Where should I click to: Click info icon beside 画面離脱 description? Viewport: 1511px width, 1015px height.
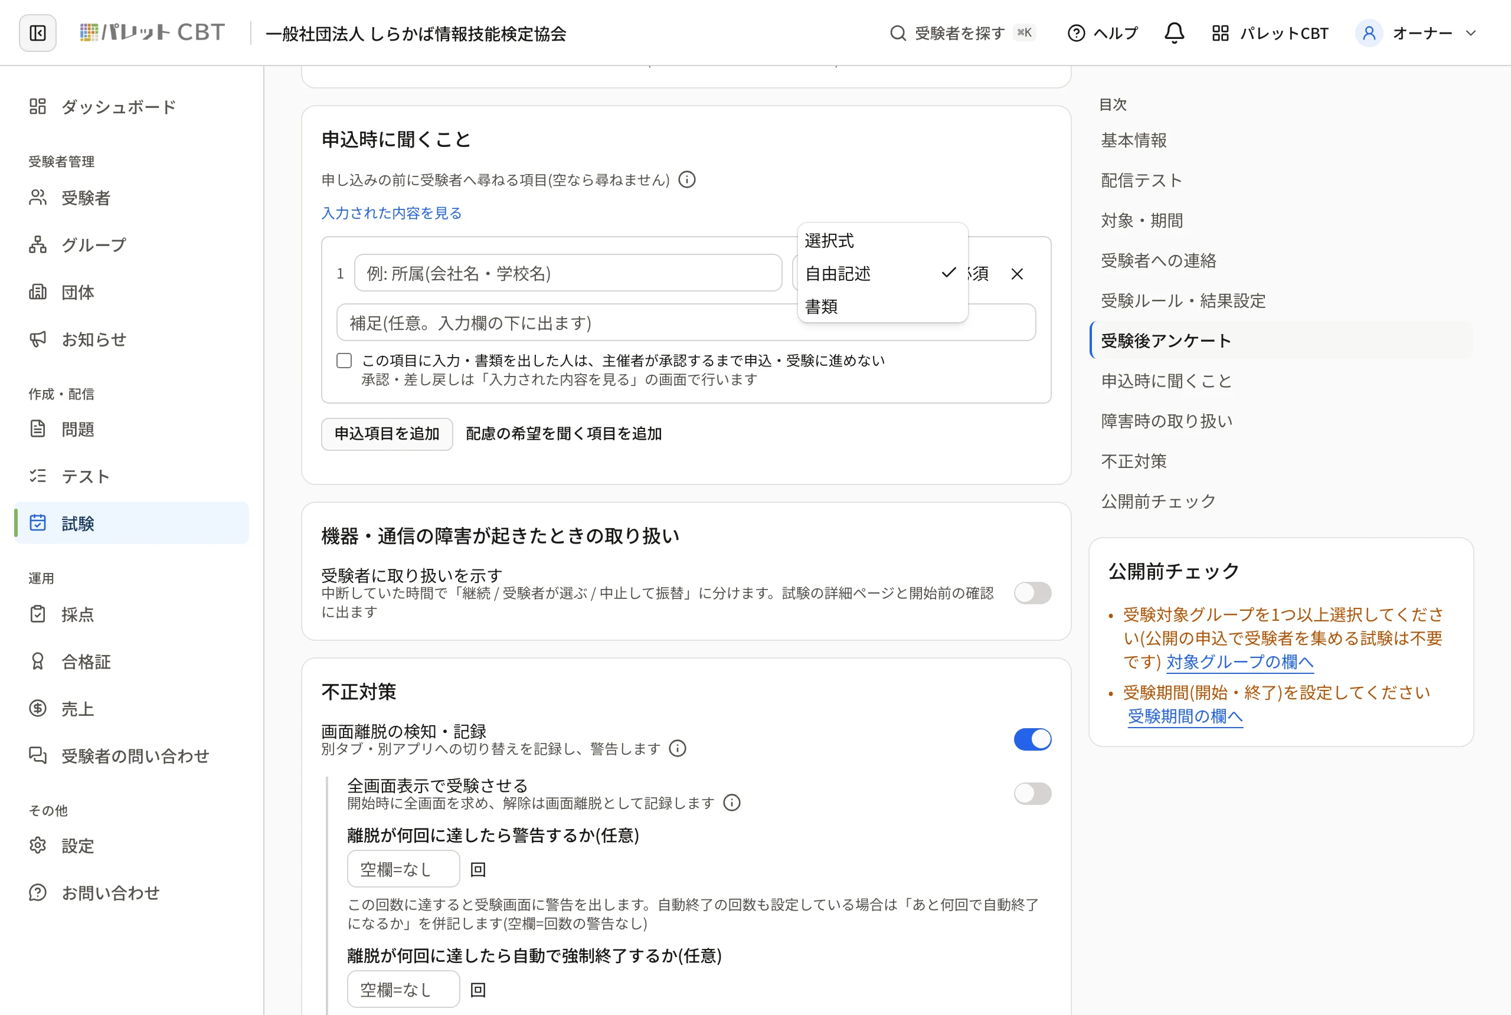click(x=677, y=749)
